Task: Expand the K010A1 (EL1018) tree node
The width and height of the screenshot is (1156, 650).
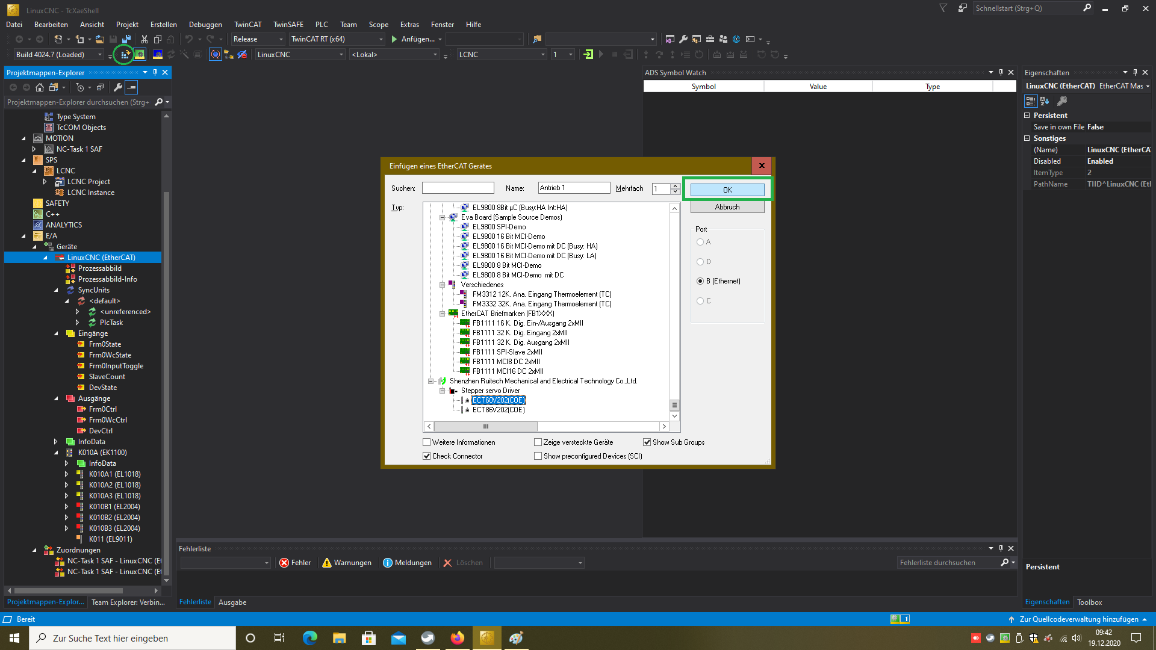Action: pyautogui.click(x=66, y=474)
